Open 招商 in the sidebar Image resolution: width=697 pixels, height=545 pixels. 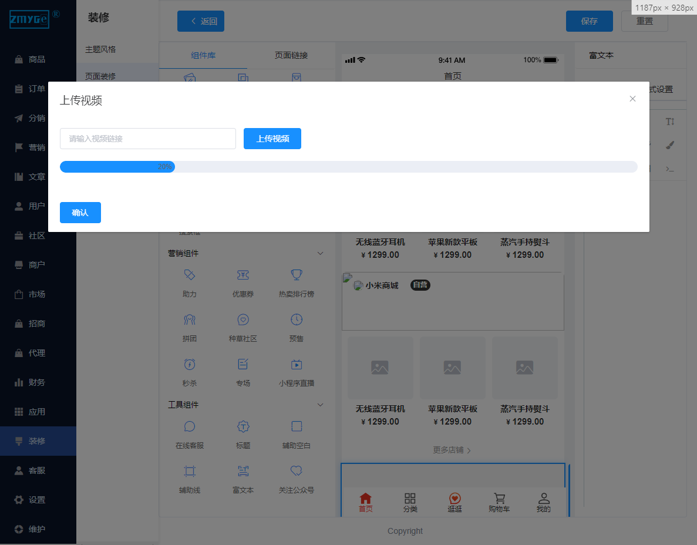[x=38, y=324]
